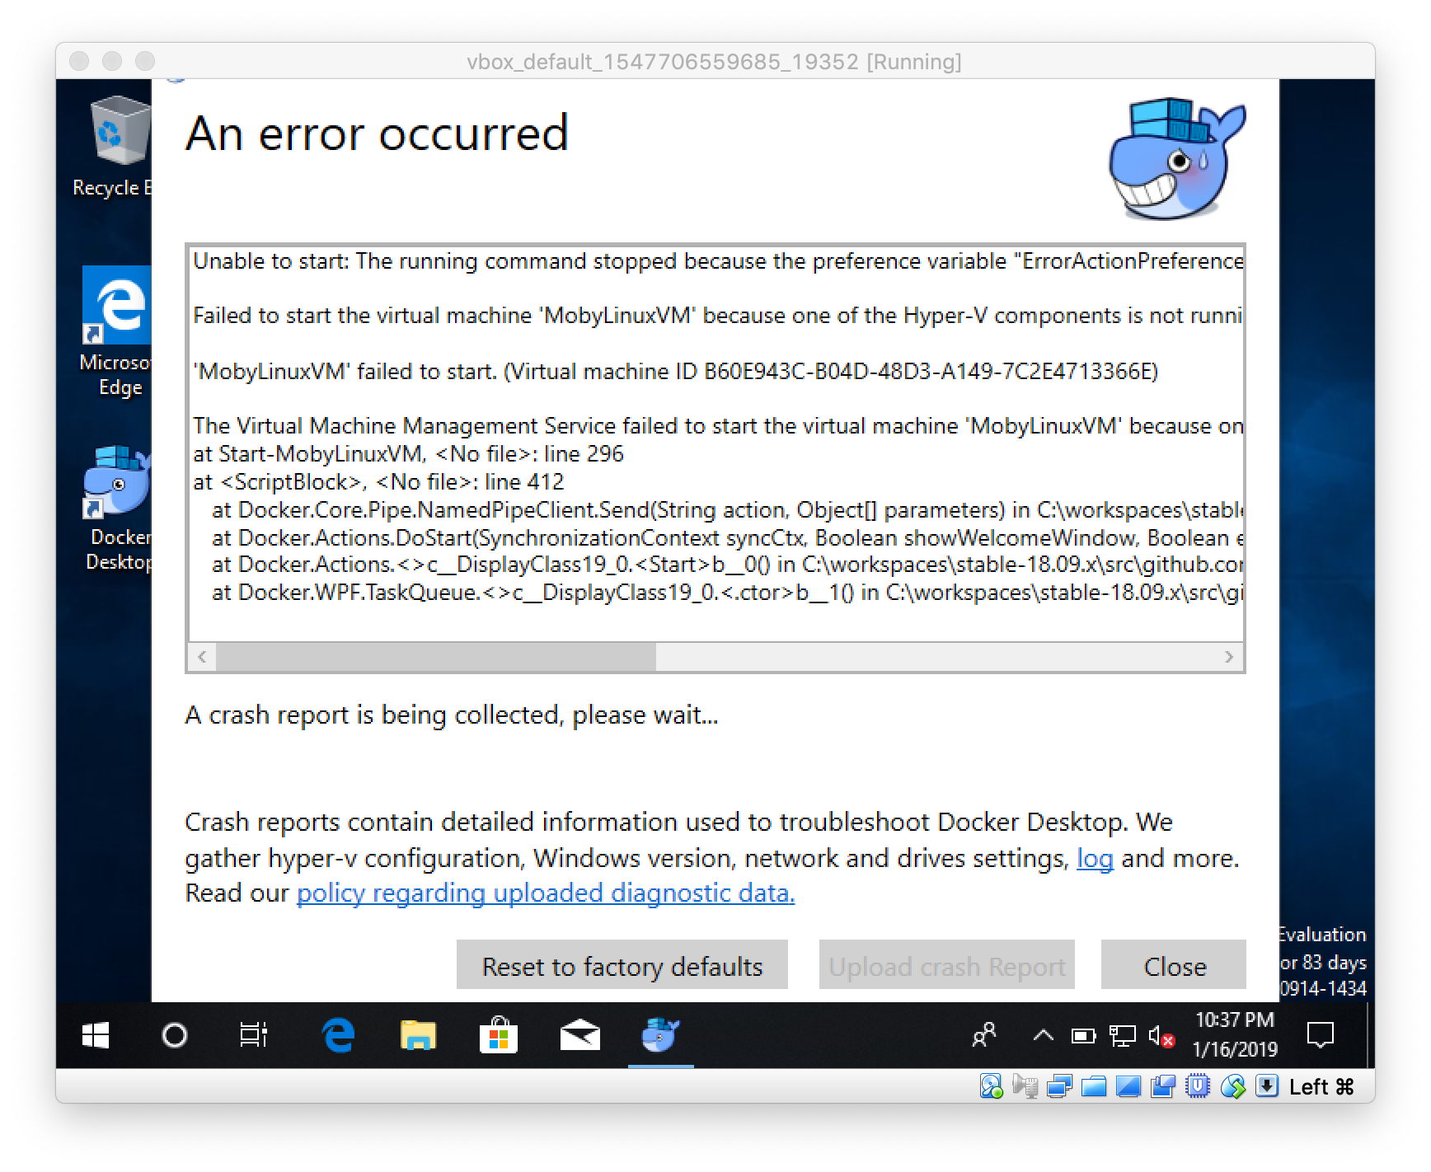The height and width of the screenshot is (1172, 1431).
Task: Open the log link
Action: [x=1095, y=859]
